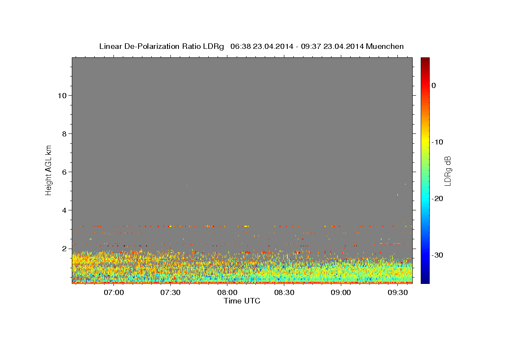Image resolution: width=510 pixels, height=340 pixels.
Task: Click the 07:30 time tick label
Action: coord(170,292)
